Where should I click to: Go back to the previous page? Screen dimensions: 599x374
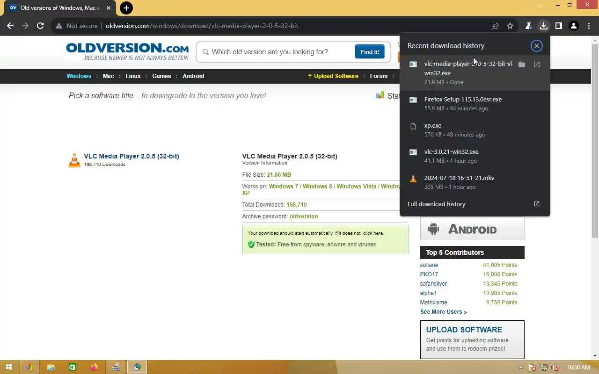click(10, 26)
